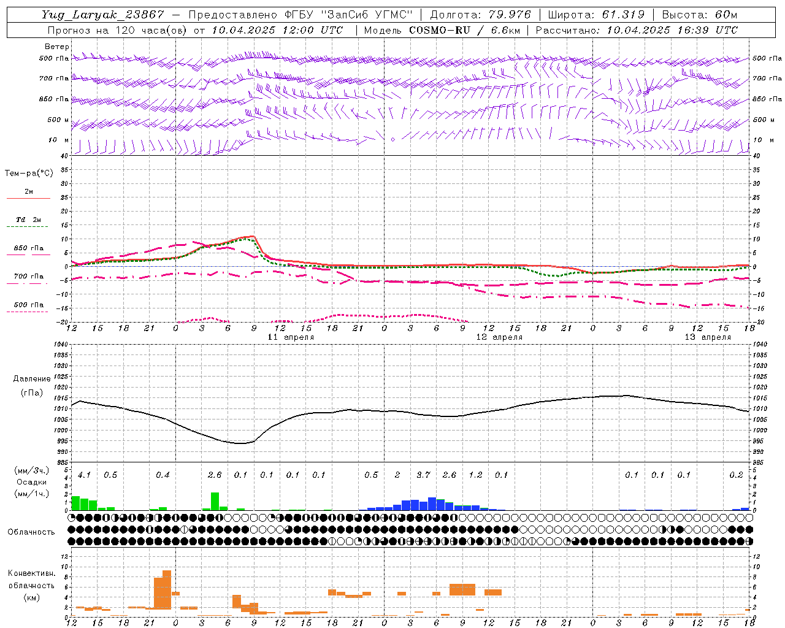Screen dimensions: 785x628
Task: Click the 4.1 precipitation value
Action: 84,475
